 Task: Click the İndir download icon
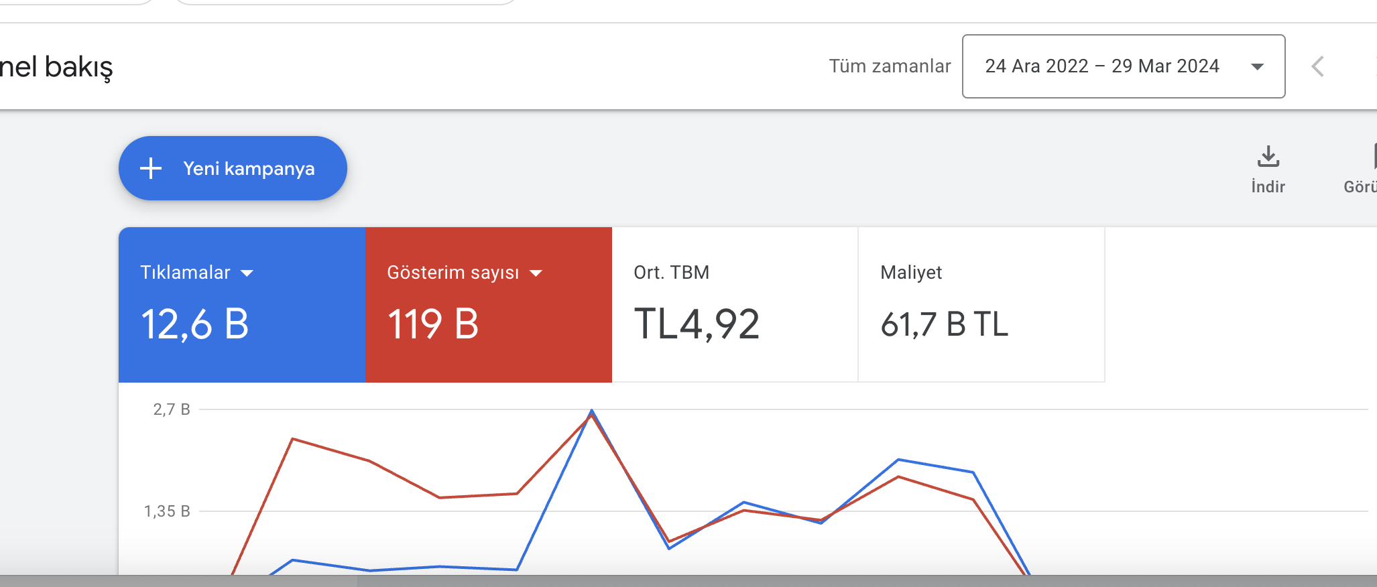(1268, 156)
